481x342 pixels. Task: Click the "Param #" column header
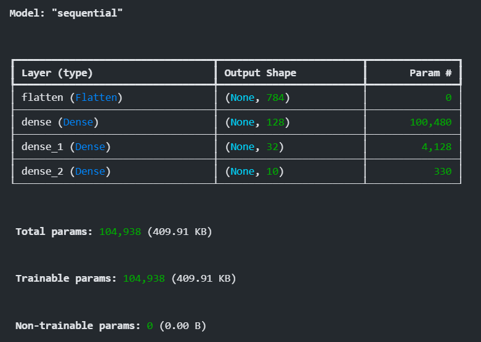430,73
